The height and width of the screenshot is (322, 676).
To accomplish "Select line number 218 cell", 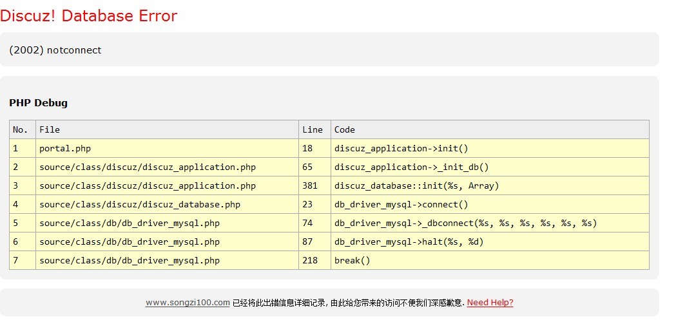I will point(314,260).
